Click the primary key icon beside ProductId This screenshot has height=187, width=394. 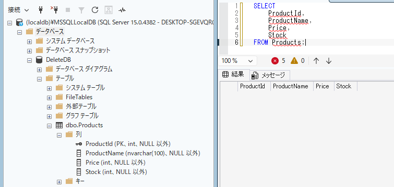(x=79, y=144)
